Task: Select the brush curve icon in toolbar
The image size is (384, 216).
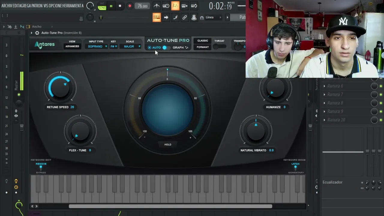Action: pyautogui.click(x=175, y=17)
